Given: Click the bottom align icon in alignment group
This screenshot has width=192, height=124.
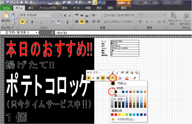Looking at the screenshot, I should point(87,15).
